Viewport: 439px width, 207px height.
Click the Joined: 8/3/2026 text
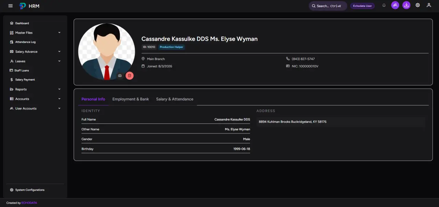click(159, 66)
